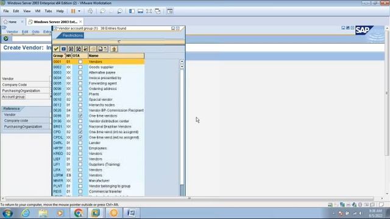Open the VMware View menu

click(x=27, y=11)
